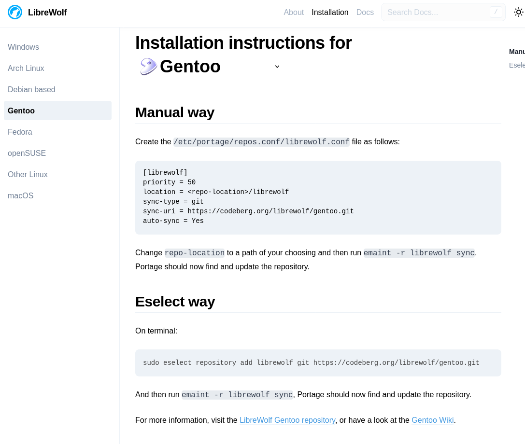Open the Installation nav item
Viewport: 525px width, 444px height.
[330, 13]
